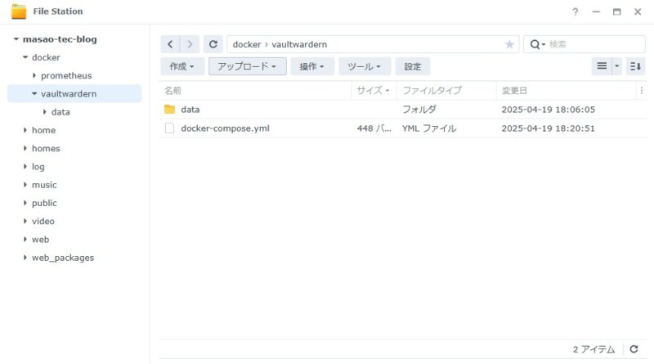This screenshot has height=364, width=654.
Task: Select the prometheus folder in the tree
Action: tap(66, 75)
